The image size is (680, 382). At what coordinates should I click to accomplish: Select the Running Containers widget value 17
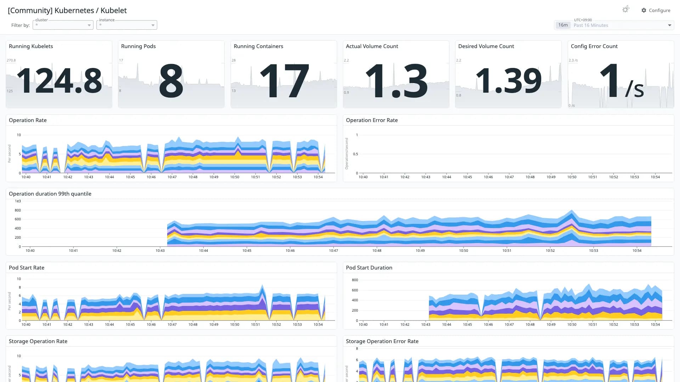(284, 81)
